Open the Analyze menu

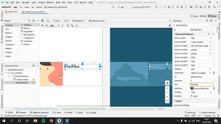41,2
